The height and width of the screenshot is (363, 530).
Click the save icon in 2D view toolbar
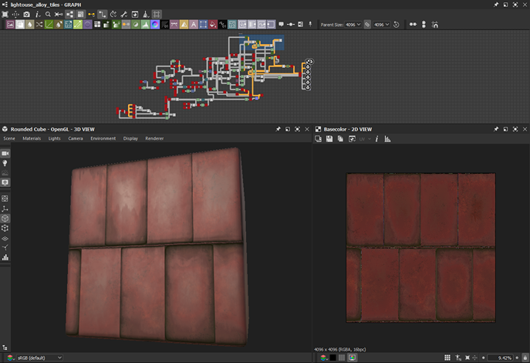tap(329, 139)
